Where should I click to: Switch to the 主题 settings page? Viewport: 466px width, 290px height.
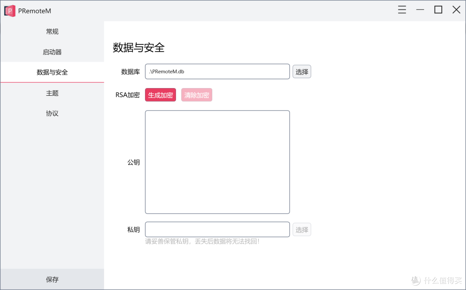[x=52, y=93]
